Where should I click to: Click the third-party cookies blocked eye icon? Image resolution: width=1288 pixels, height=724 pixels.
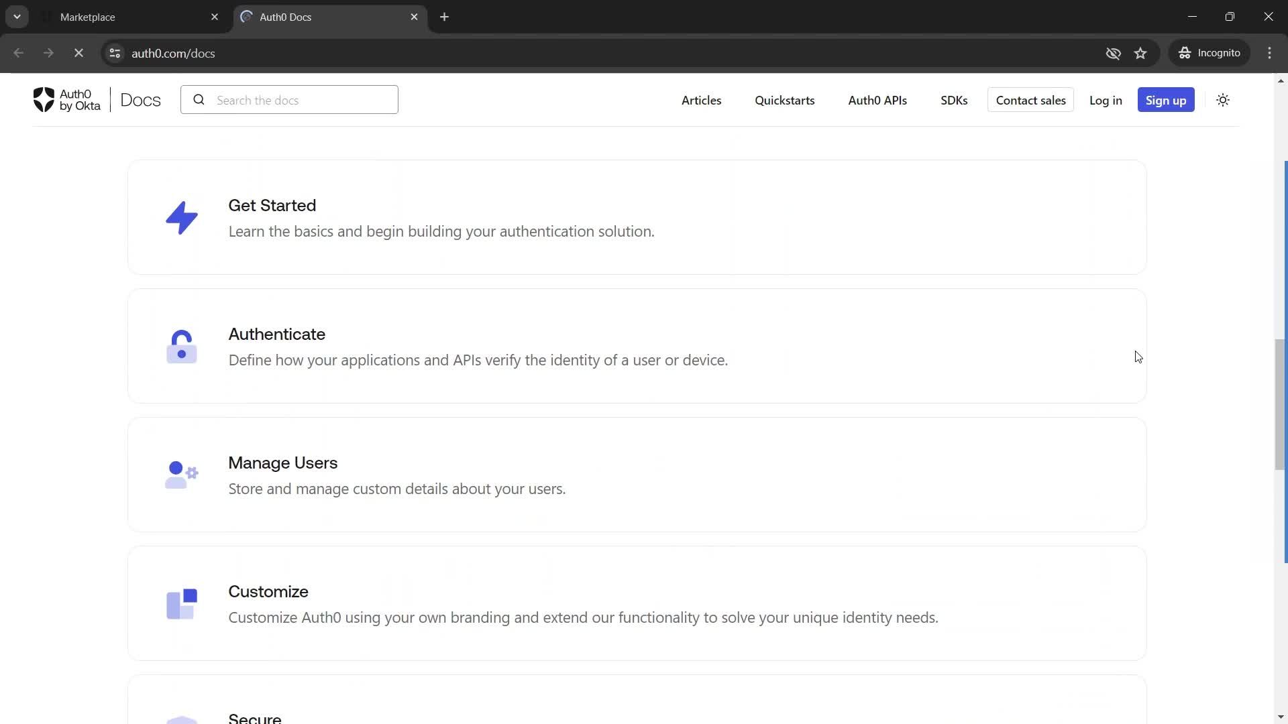1113,53
